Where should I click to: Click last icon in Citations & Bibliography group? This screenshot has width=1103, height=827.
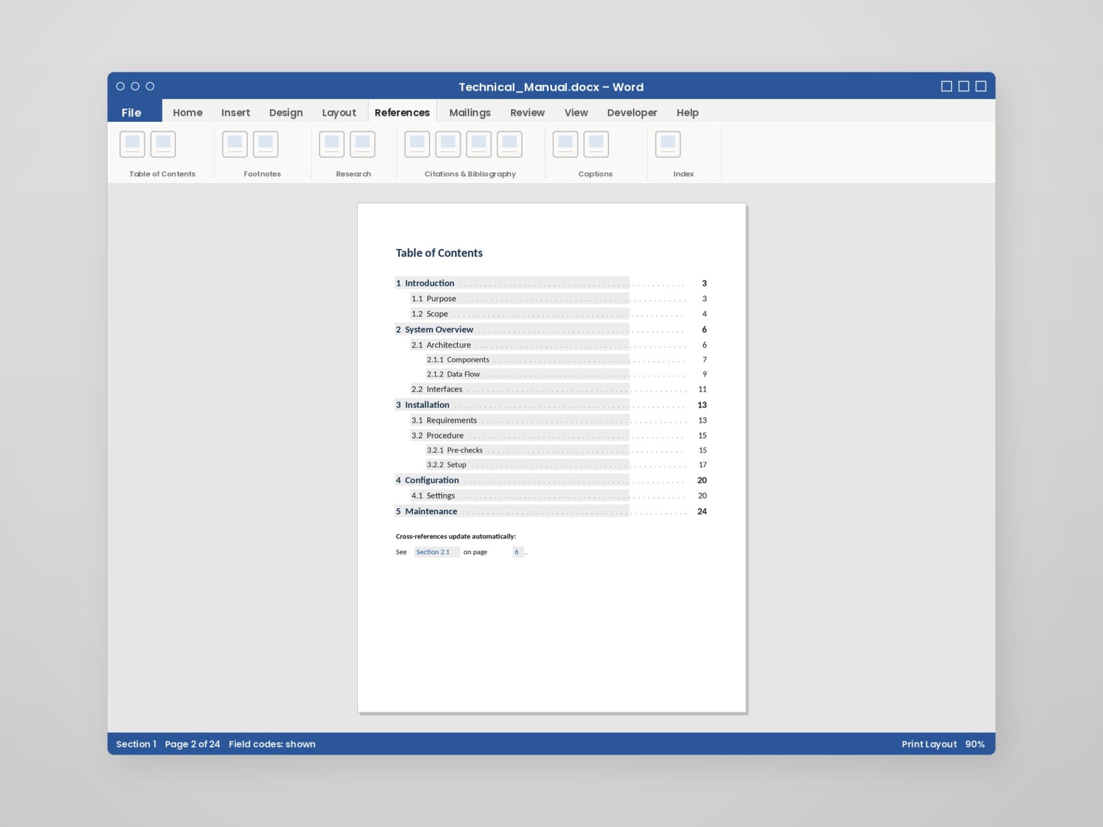pyautogui.click(x=510, y=144)
